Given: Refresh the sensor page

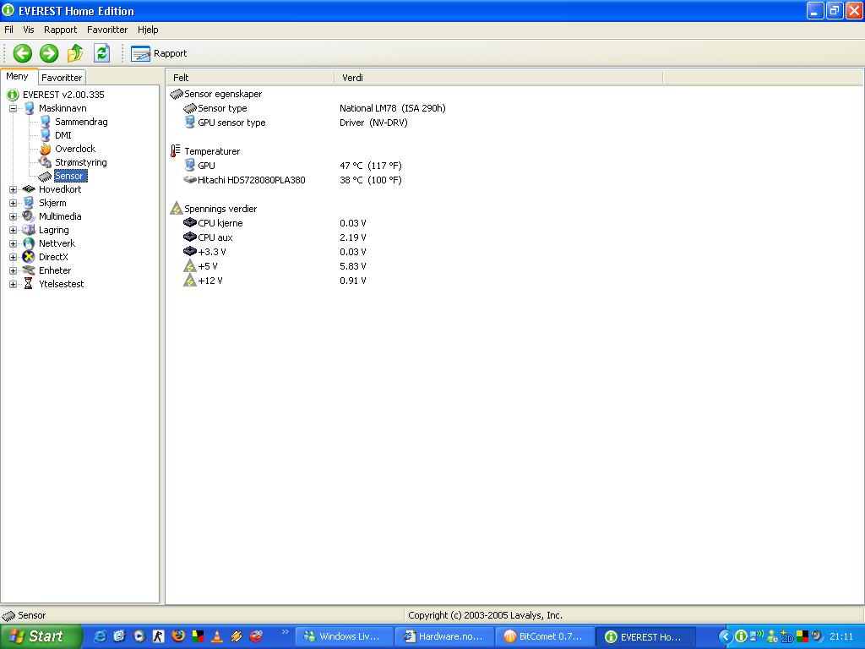Looking at the screenshot, I should (x=101, y=53).
